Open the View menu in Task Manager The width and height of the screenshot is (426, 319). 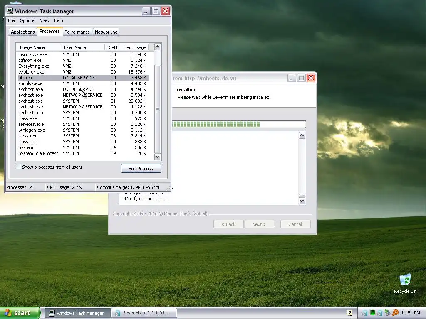click(45, 20)
